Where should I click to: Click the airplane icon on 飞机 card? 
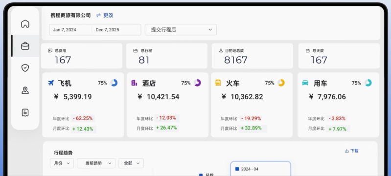click(51, 83)
